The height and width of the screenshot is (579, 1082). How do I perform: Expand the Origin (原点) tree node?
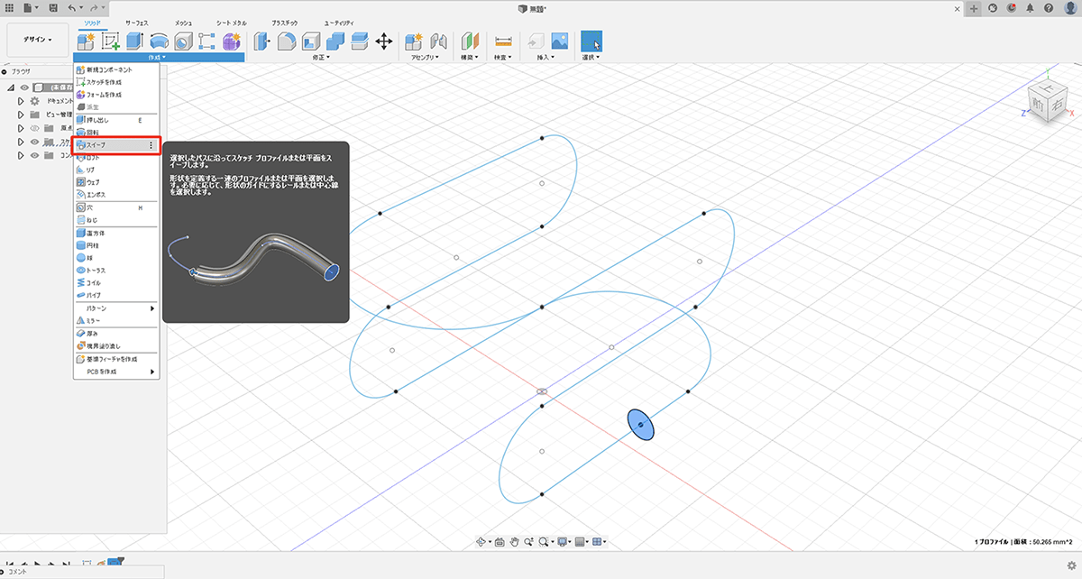coord(21,128)
